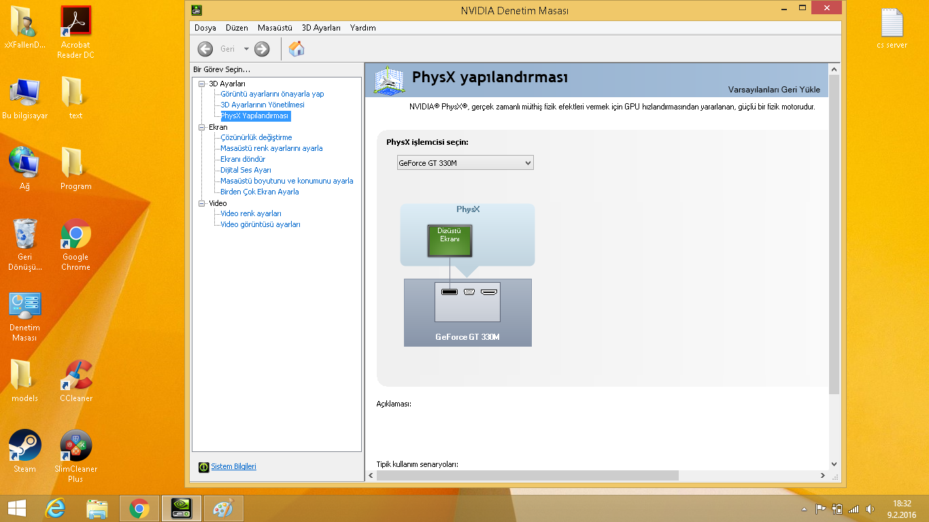Image resolution: width=929 pixels, height=522 pixels.
Task: Click the Forward arrow in NVIDIA toolbar
Action: point(262,49)
